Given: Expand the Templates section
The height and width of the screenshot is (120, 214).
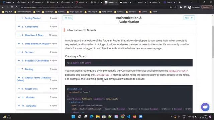Looking at the screenshot, I should point(37,106).
